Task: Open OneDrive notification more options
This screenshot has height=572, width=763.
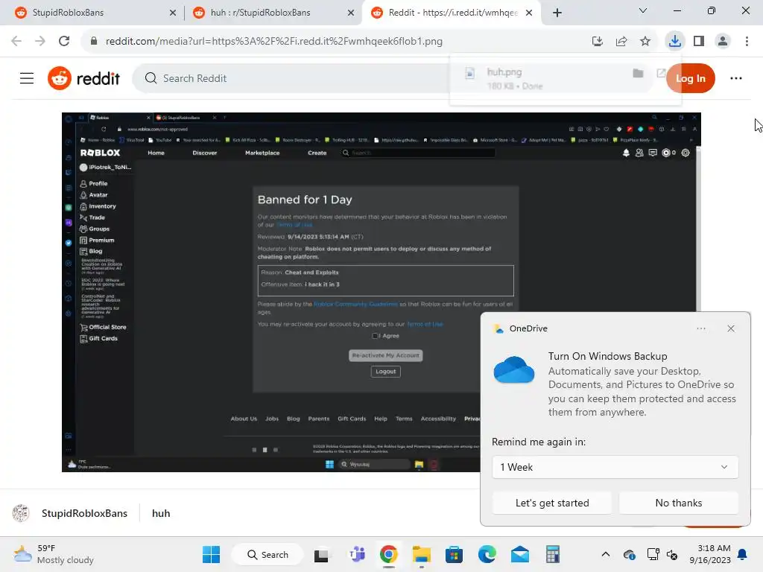Action: [700, 328]
